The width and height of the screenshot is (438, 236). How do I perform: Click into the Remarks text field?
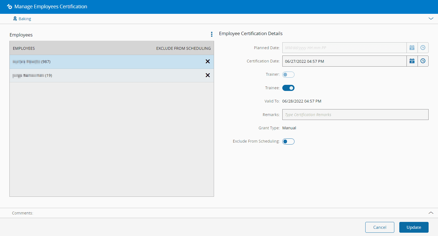pos(355,115)
